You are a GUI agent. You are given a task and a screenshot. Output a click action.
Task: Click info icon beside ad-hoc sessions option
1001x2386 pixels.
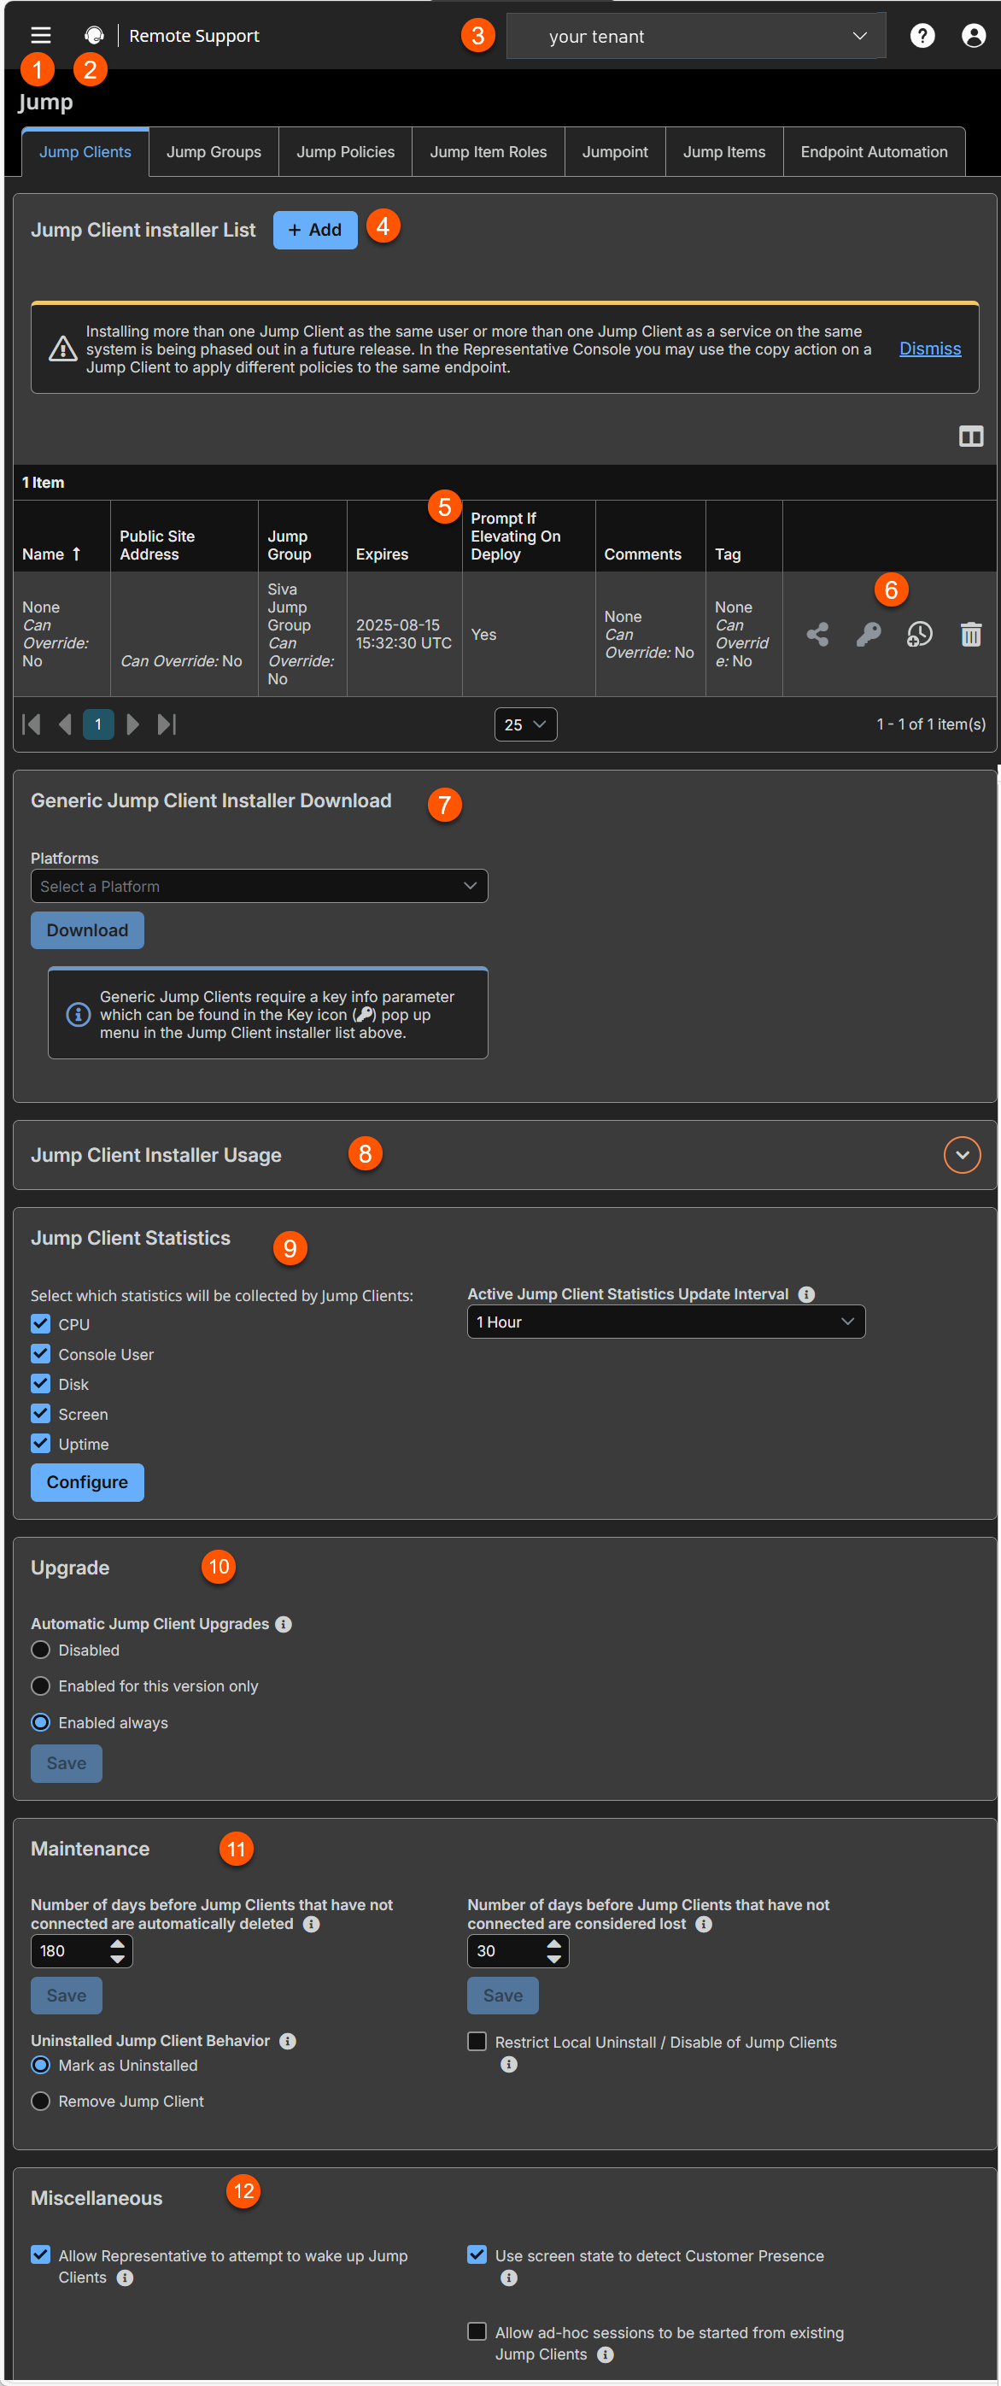pos(605,2354)
